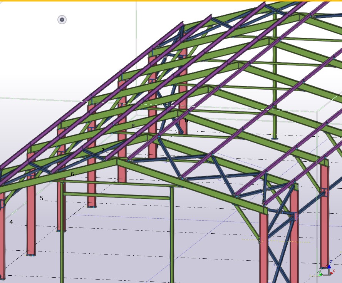Select grid line label "6"
The height and width of the screenshot is (283, 342).
pos(72,174)
